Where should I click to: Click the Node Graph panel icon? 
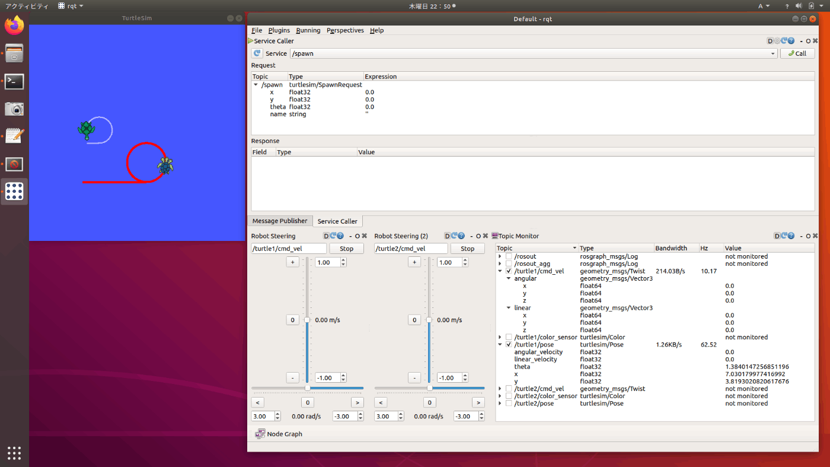[x=260, y=434]
